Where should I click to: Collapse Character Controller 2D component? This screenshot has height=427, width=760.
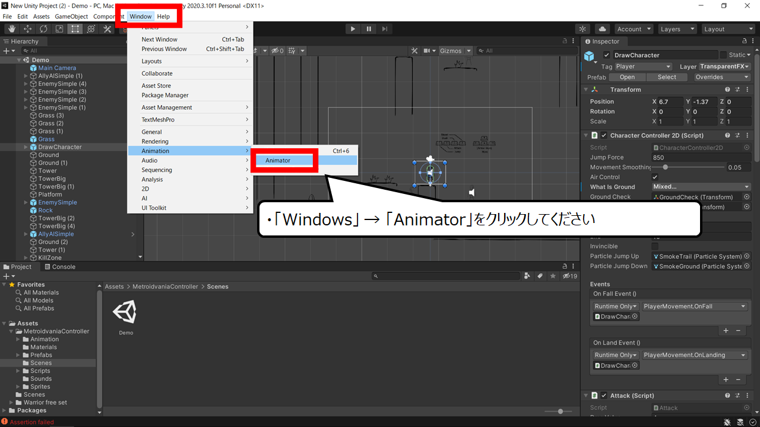[x=586, y=136]
